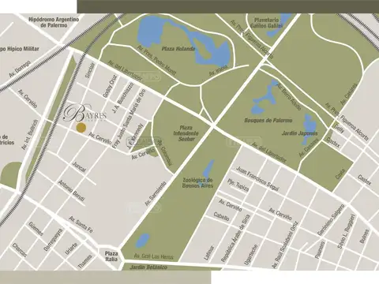Click the Plaza Intendente Seeber label

tap(186, 133)
